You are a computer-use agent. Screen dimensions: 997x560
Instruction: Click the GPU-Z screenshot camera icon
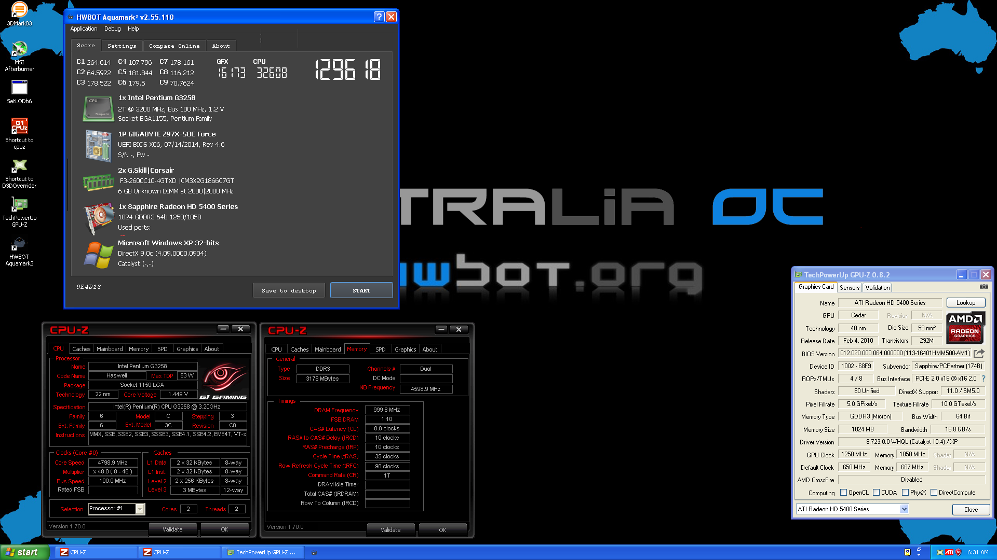tap(984, 287)
